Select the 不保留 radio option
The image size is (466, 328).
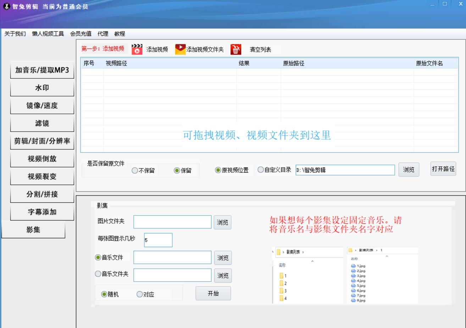click(143, 171)
